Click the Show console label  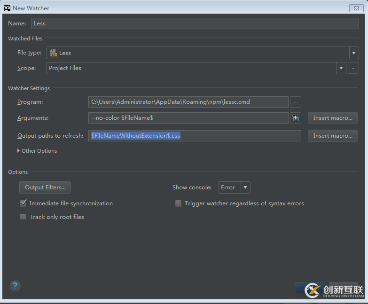192,187
